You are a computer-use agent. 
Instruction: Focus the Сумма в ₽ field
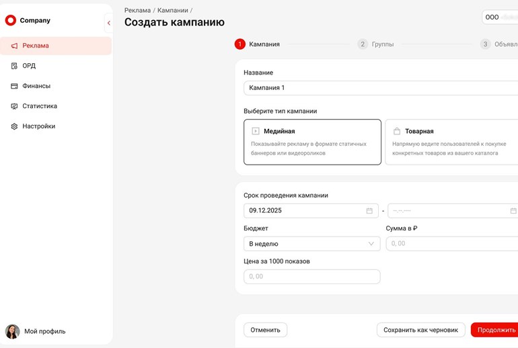[451, 244]
